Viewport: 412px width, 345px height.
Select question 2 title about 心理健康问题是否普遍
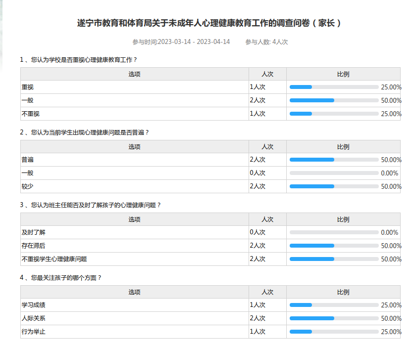pyautogui.click(x=84, y=132)
